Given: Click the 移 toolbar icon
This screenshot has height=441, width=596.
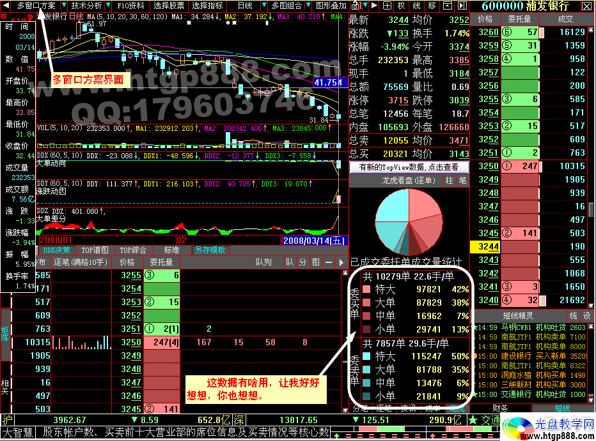Looking at the screenshot, I should pyautogui.click(x=432, y=6).
